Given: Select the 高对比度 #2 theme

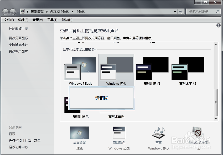Looking at the screenshot, I should pos(188,70).
